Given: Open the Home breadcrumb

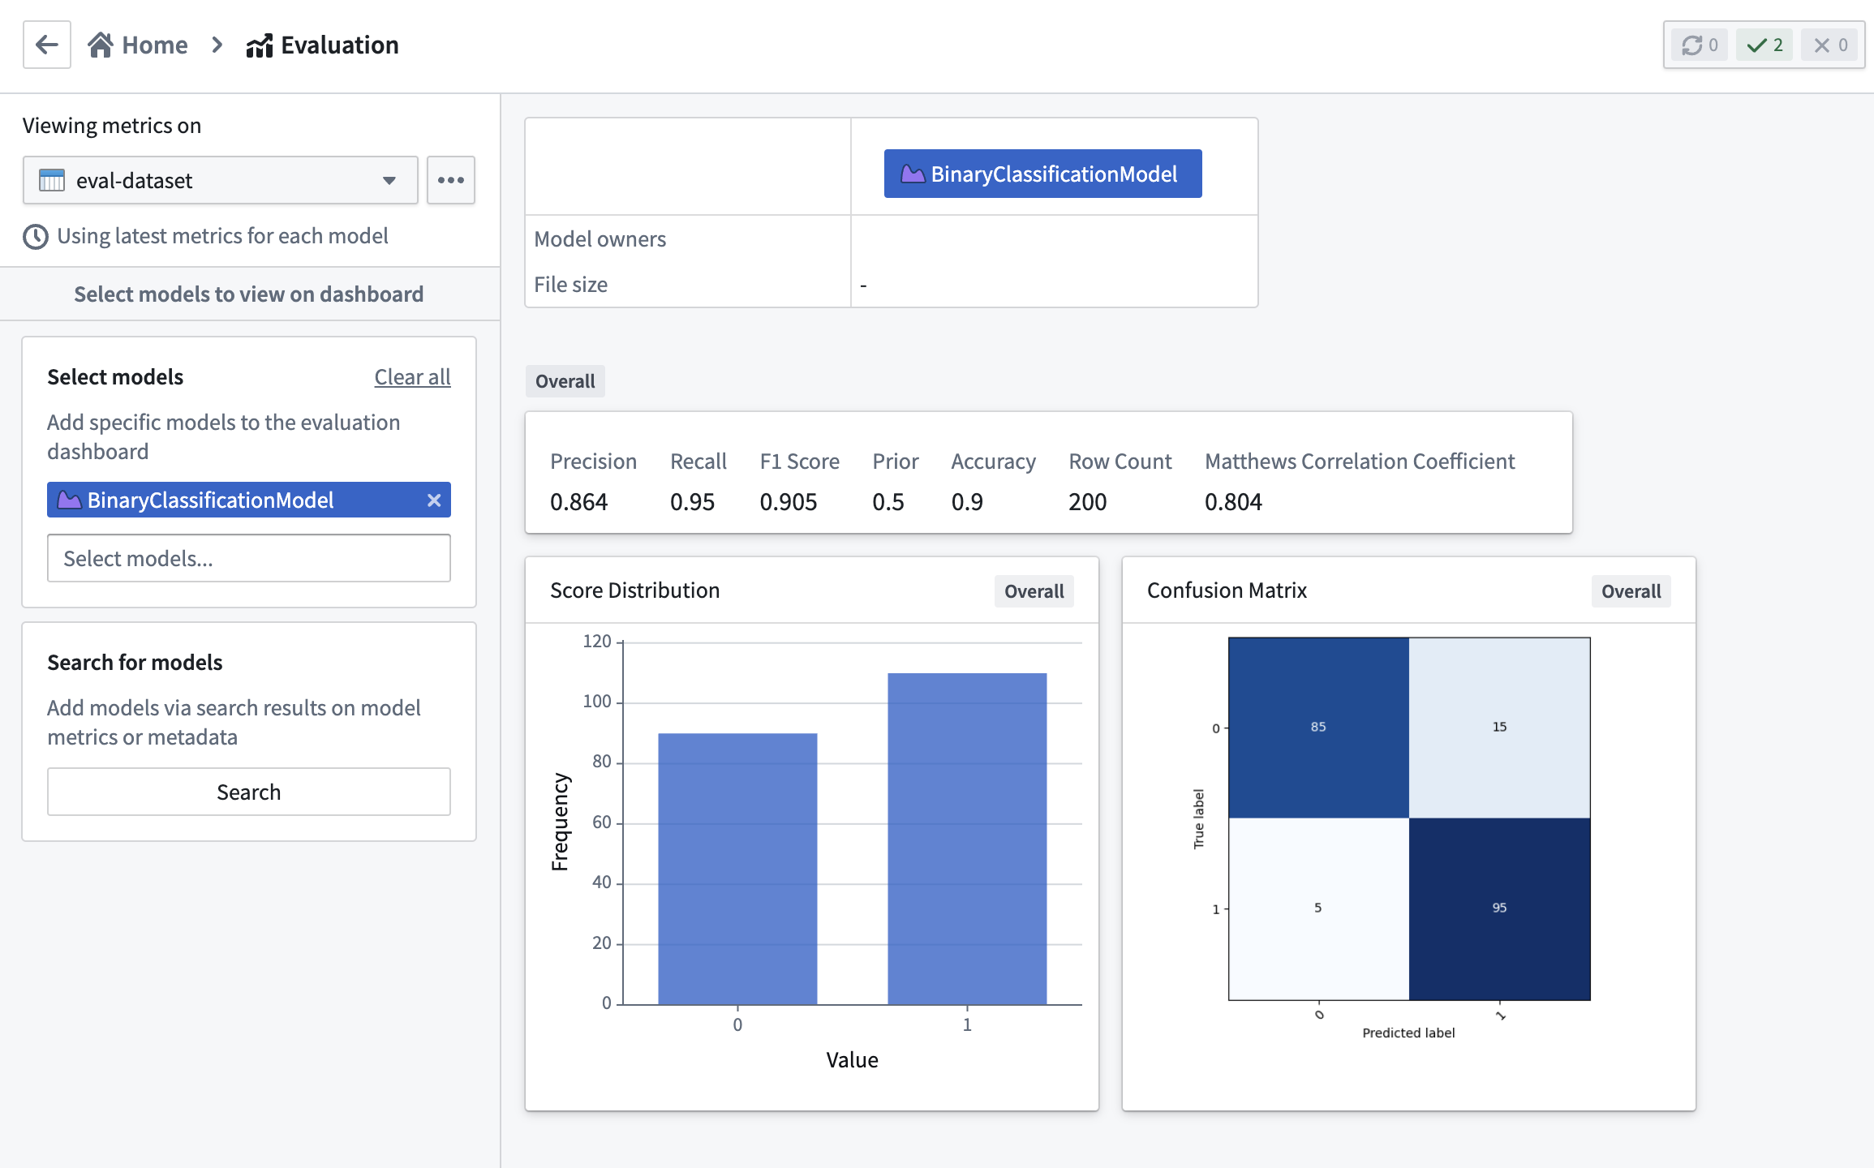Looking at the screenshot, I should [x=138, y=45].
